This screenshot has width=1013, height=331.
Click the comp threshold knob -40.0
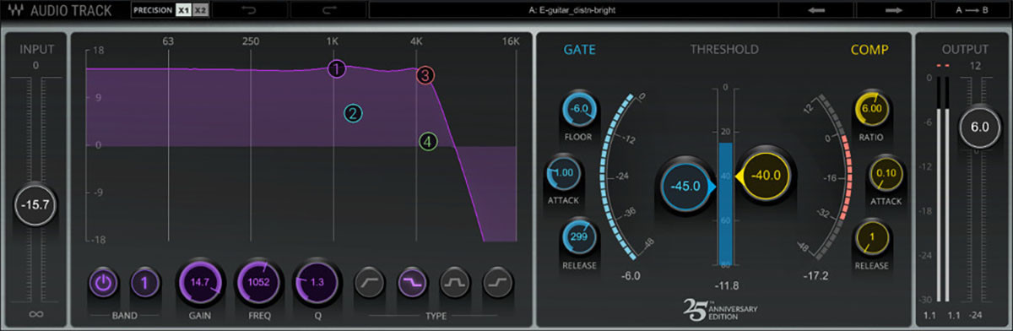coord(767,176)
